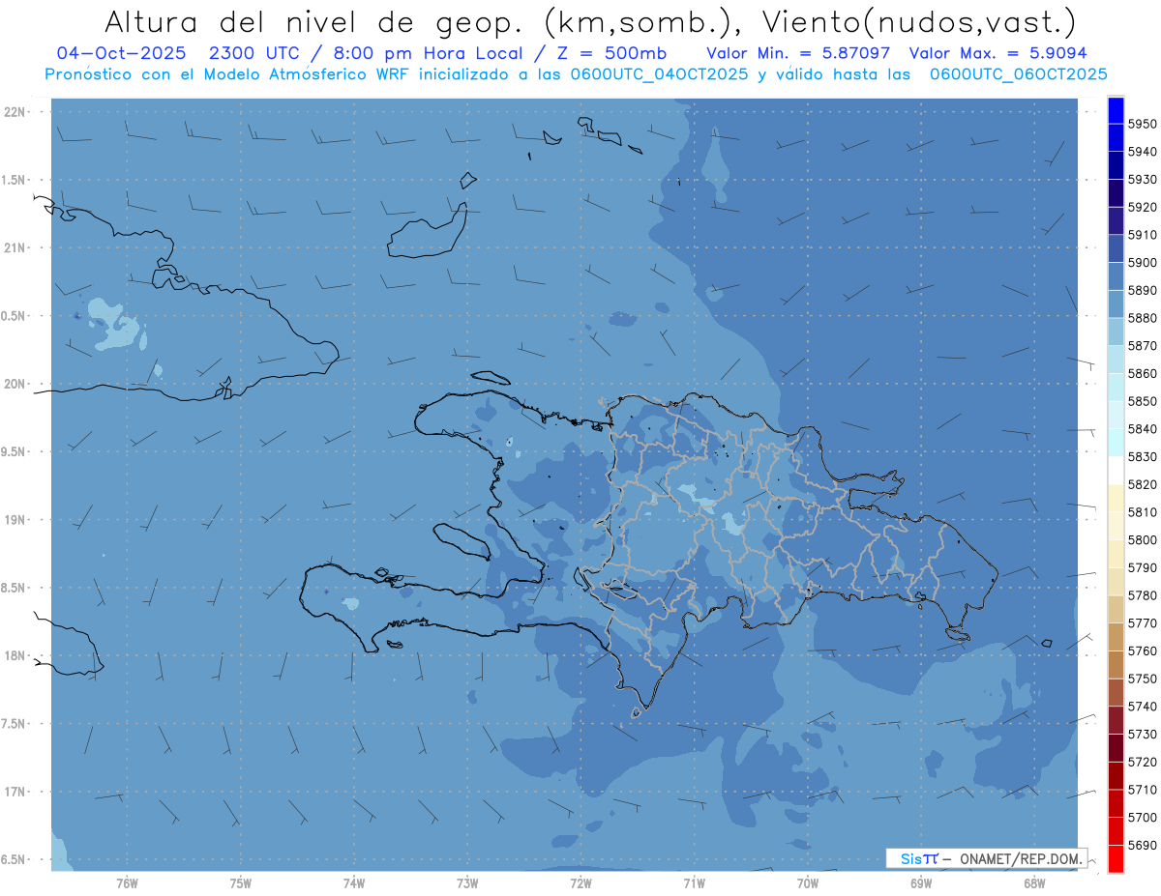Click the '75W' longitude label
Viewport: 1161px width, 896px height.
point(241,883)
